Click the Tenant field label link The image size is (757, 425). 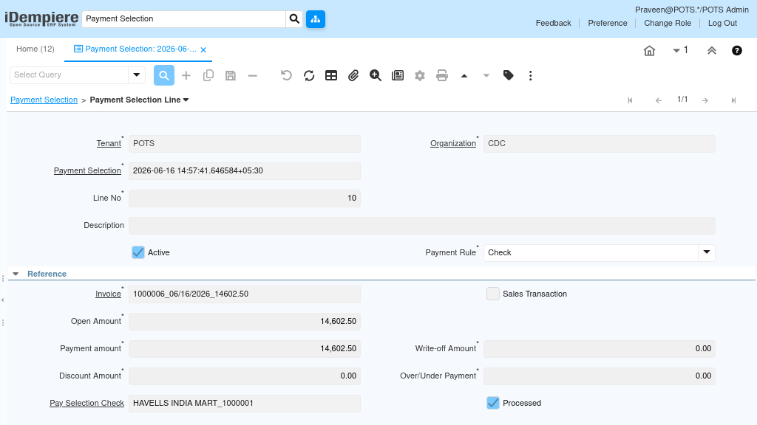pos(109,144)
